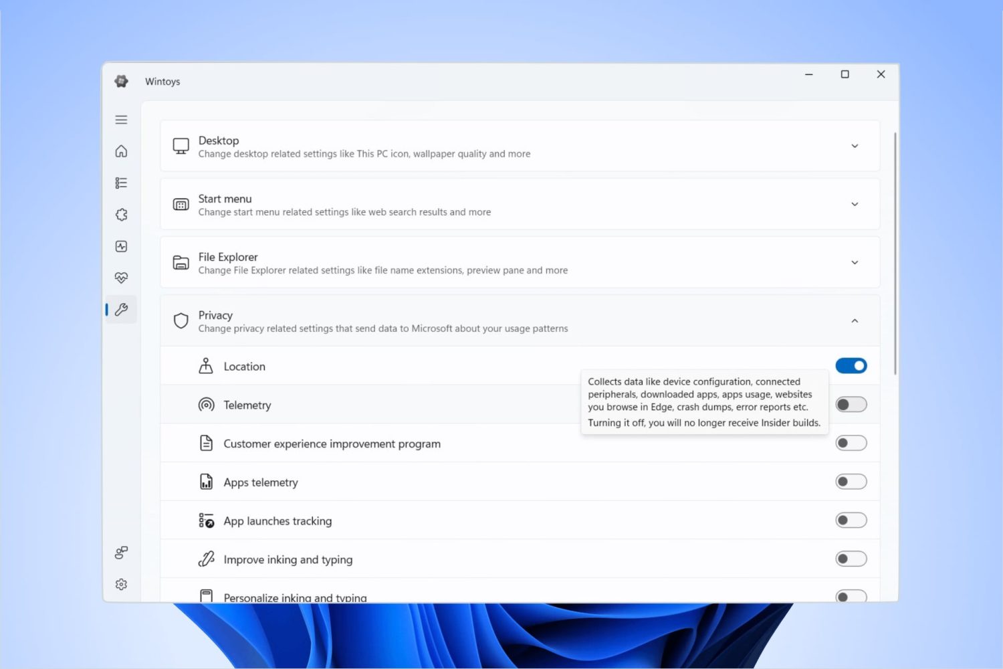
Task: Click the Apps telemetry chart icon
Action: click(206, 482)
